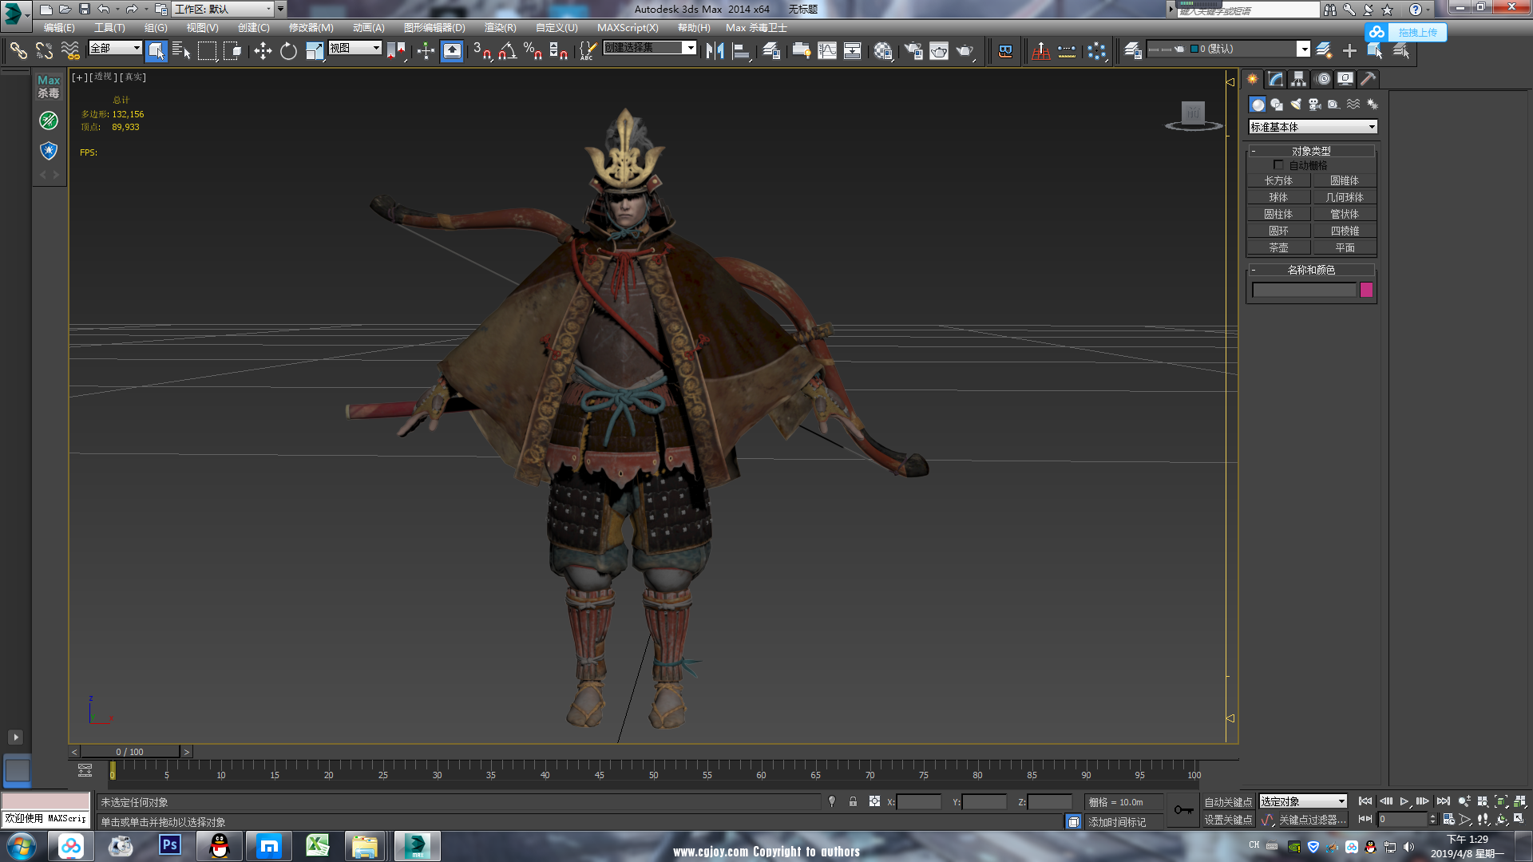
Task: Switch to Lights category icon
Action: [x=1295, y=105]
